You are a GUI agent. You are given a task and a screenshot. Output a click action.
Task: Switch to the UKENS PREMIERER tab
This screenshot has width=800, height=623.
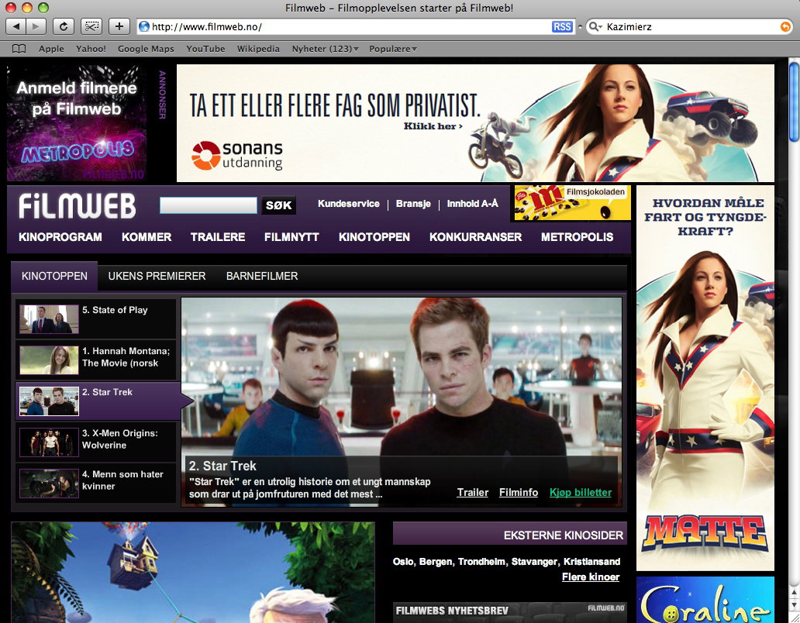(x=157, y=276)
